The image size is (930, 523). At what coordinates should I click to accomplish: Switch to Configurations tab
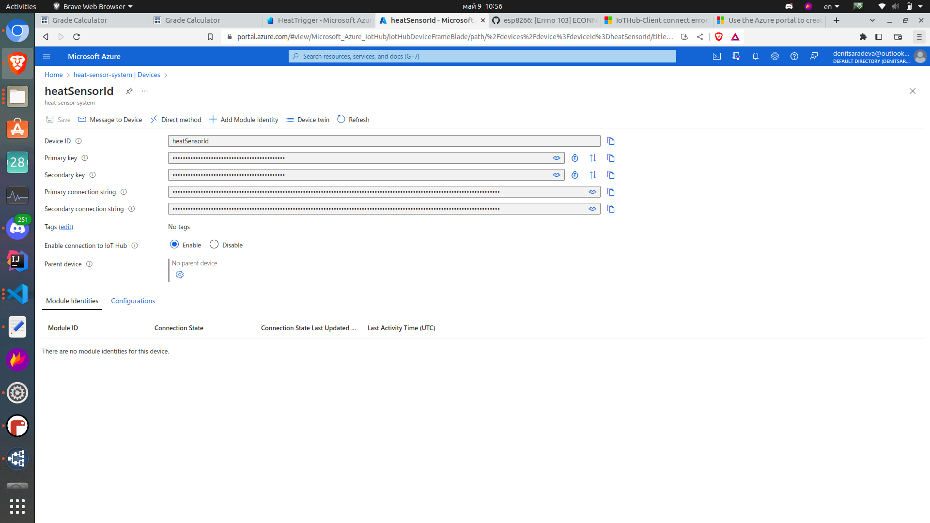click(133, 301)
